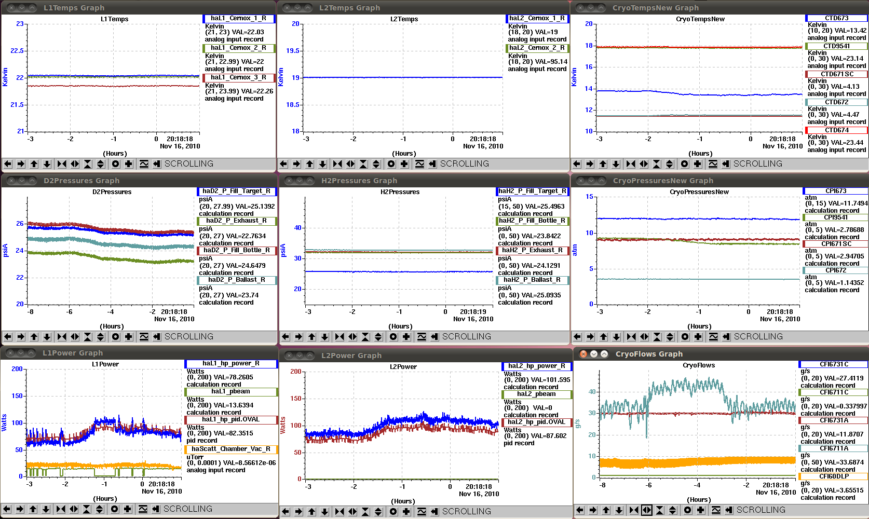
Task: Auto-scale wave icon in L1Power Graph
Action: (x=143, y=509)
